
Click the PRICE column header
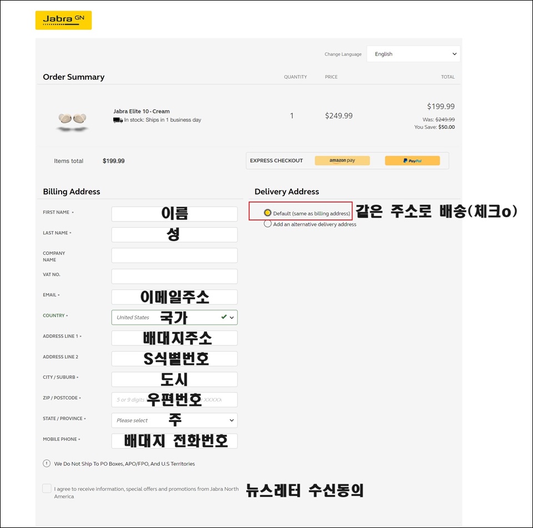click(x=331, y=77)
